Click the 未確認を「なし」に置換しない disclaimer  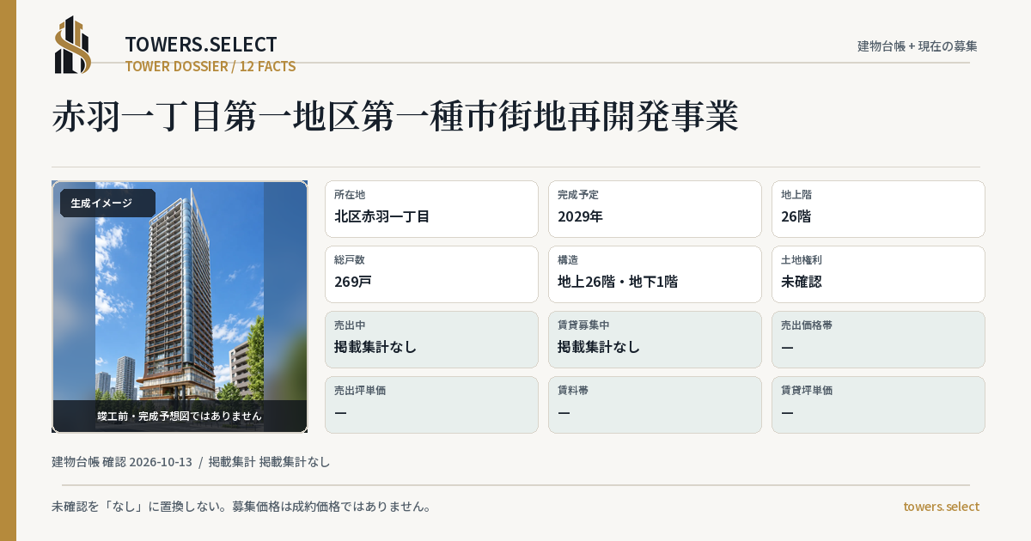[x=241, y=507]
